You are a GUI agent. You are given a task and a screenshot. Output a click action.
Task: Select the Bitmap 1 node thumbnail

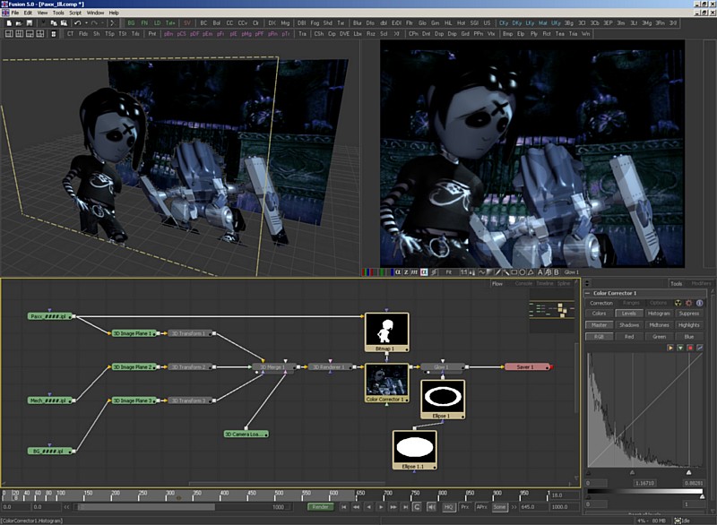tap(386, 332)
